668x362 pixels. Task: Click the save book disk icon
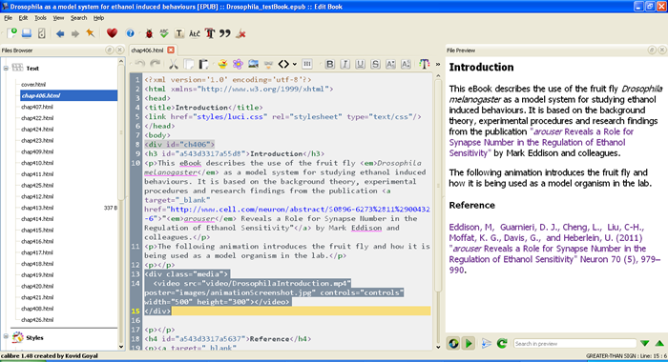(27, 33)
